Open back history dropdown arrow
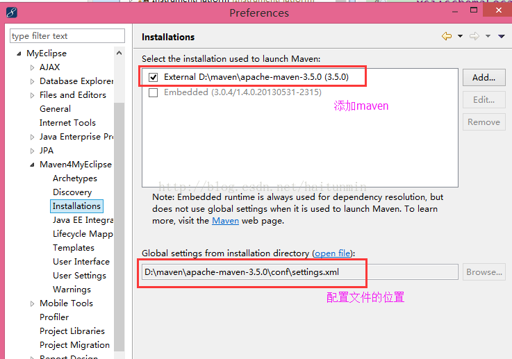 click(x=460, y=36)
